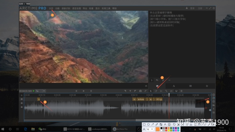Click the swap arrows tool icon
Viewport: 235px width, 132px height.
tap(171, 91)
